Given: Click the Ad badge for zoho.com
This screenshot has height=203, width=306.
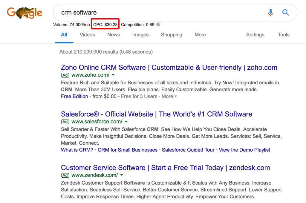Looking at the screenshot, I should click(x=65, y=75).
